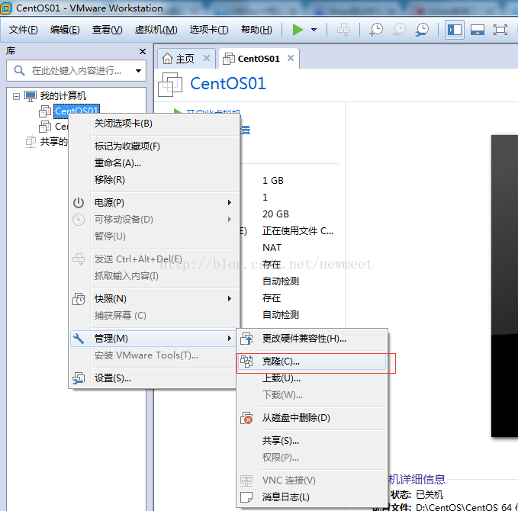Click the 正在使用文件 C... value
Screen dimensions: 518x511
(x=298, y=231)
